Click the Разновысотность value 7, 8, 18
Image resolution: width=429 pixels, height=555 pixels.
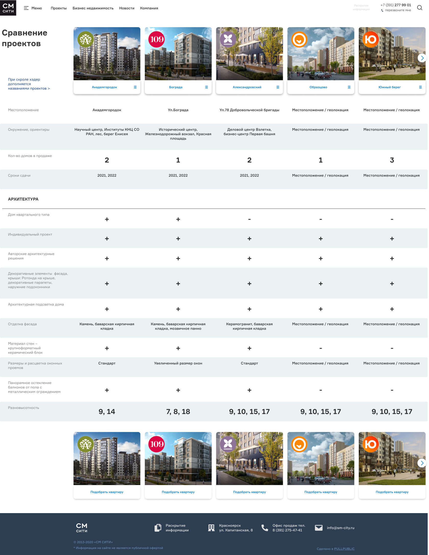click(x=178, y=412)
